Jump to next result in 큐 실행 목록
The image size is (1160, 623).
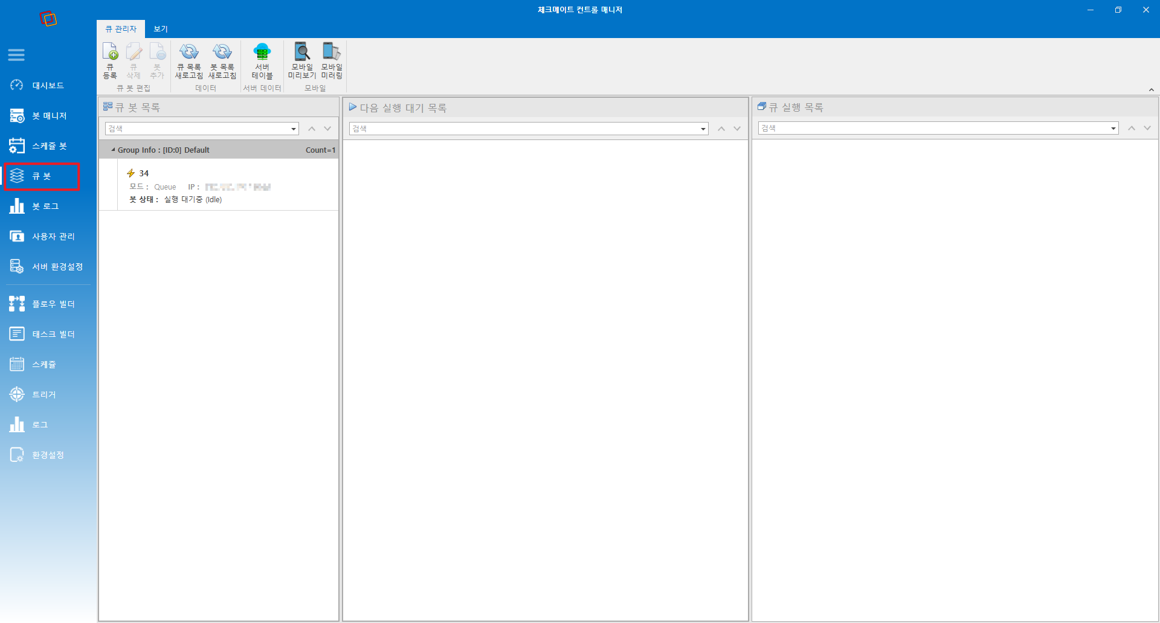click(1147, 128)
